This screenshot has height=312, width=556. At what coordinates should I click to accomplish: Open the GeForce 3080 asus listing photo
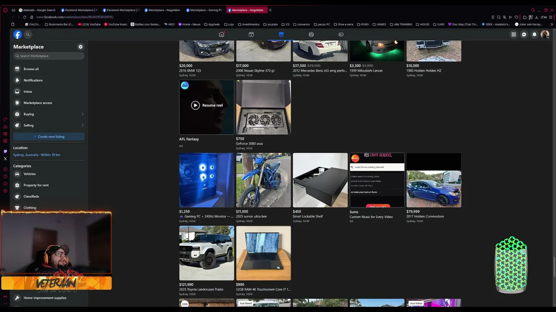(263, 107)
